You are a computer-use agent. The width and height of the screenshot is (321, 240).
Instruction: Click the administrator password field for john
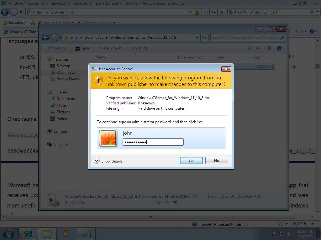coord(153,142)
